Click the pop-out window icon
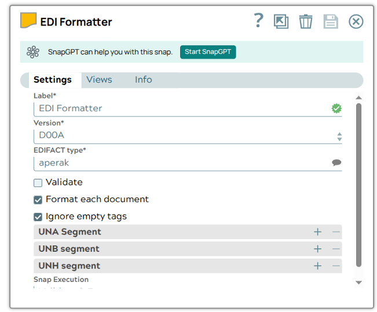The height and width of the screenshot is (312, 377). tap(281, 21)
